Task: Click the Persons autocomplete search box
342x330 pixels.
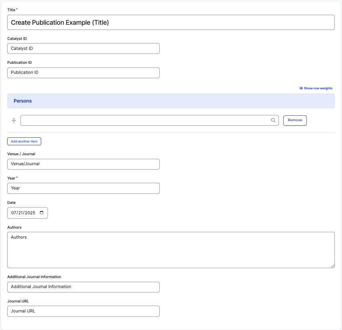Action: pyautogui.click(x=144, y=120)
